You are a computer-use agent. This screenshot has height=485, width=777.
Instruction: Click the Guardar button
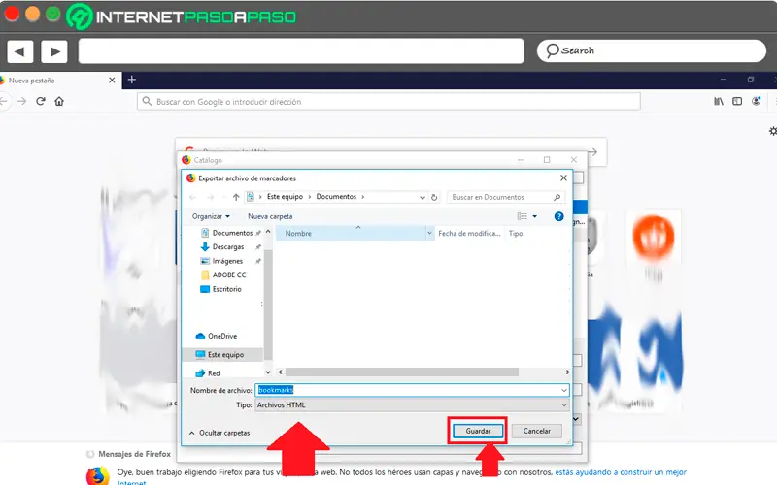(478, 431)
